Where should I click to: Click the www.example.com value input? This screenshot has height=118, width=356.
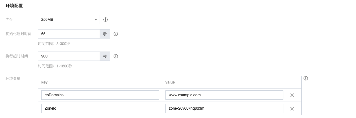[x=224, y=95]
